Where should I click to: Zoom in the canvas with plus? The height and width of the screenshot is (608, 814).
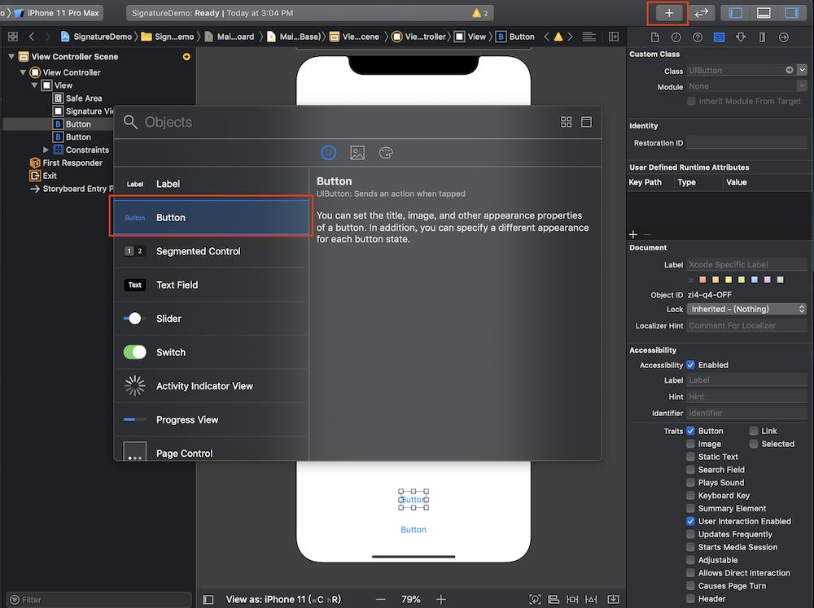click(x=440, y=600)
